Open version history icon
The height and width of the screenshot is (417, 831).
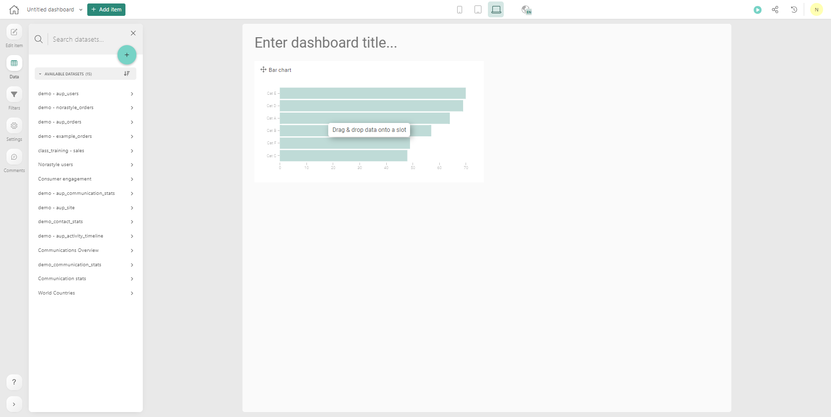coord(794,9)
